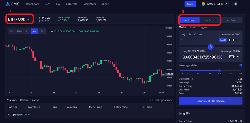The width and height of the screenshot is (250, 123).
Task: Expand the ETH / USD market dropdown
Action: (x=19, y=19)
